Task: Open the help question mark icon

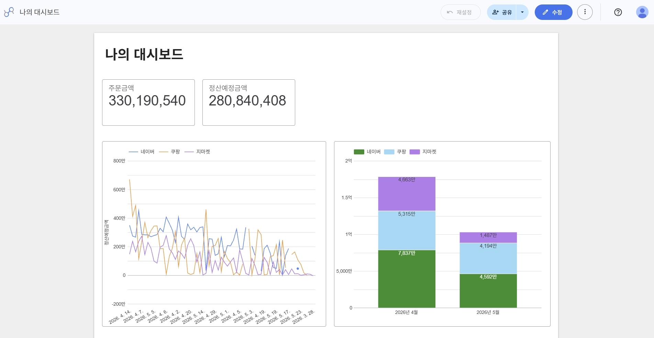Action: pos(618,12)
